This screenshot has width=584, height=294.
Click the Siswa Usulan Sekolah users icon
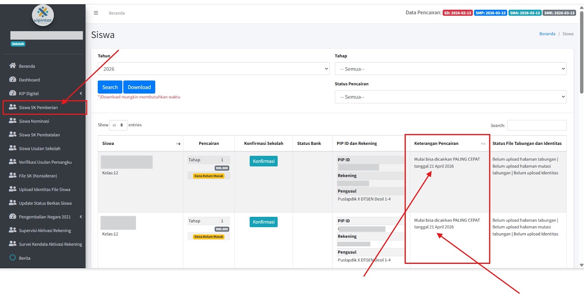coord(13,148)
